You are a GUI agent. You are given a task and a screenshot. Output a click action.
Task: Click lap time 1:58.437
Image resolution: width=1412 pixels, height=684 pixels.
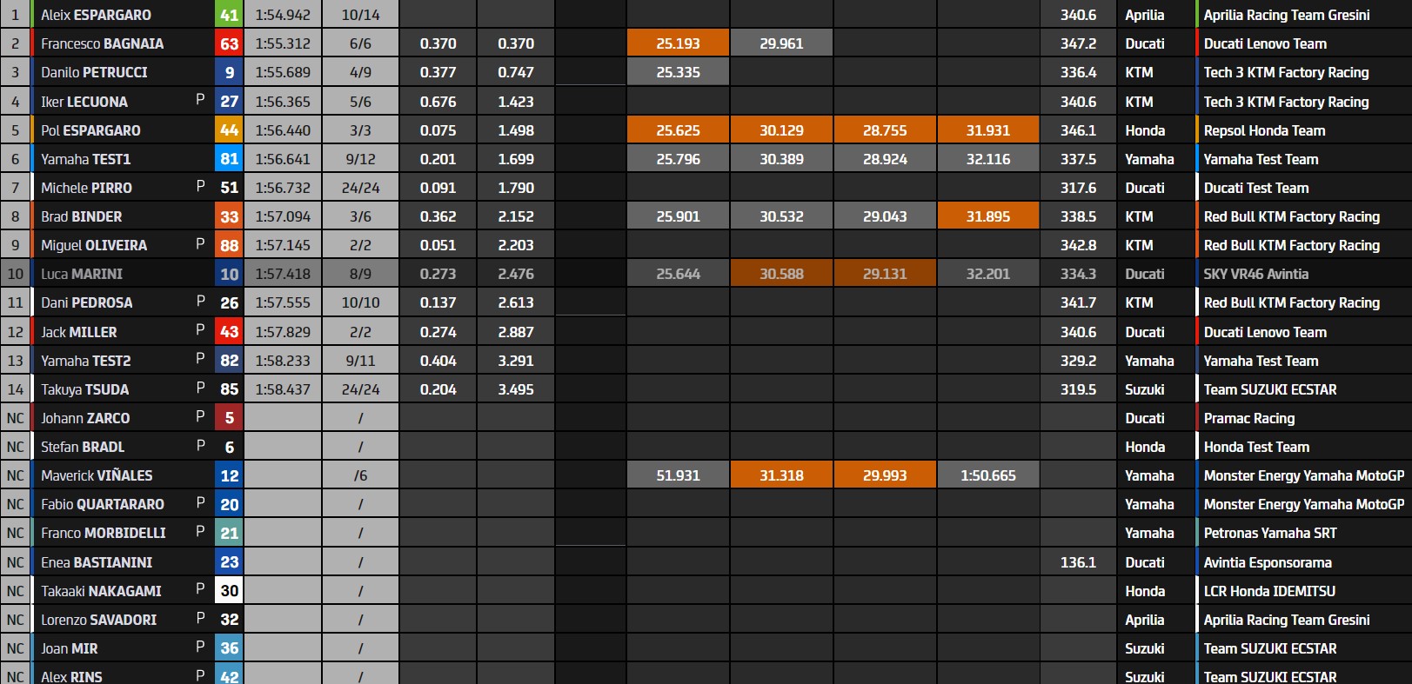pyautogui.click(x=283, y=389)
